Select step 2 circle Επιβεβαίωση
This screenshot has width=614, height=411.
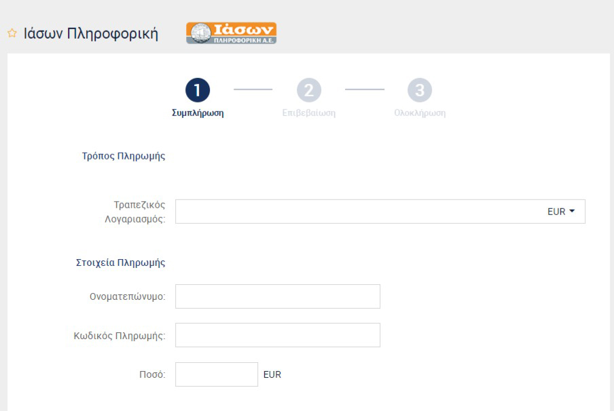tap(309, 90)
